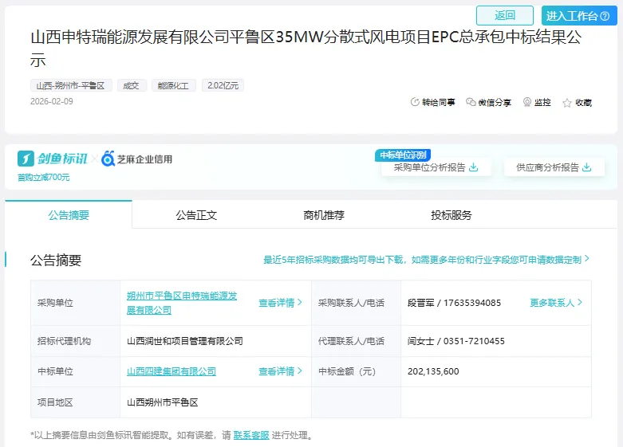Image resolution: width=623 pixels, height=447 pixels.
Task: Click the 芝麻企业信用 logo
Action: (x=137, y=159)
